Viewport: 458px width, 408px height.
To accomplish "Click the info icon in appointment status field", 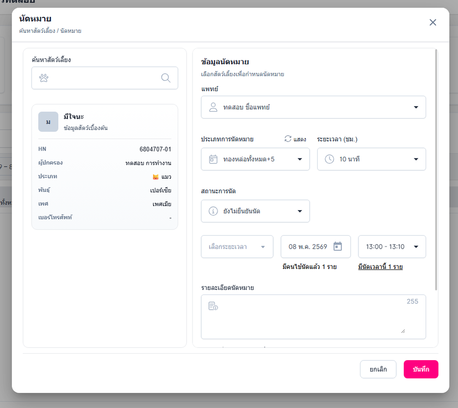I will tap(213, 211).
